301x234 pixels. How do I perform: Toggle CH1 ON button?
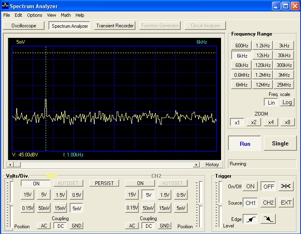[36, 183]
